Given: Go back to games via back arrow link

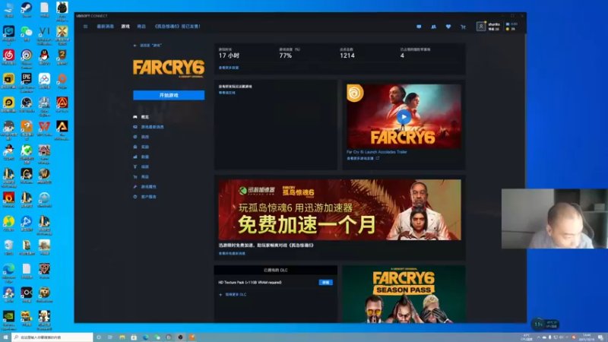Looking at the screenshot, I should click(147, 46).
